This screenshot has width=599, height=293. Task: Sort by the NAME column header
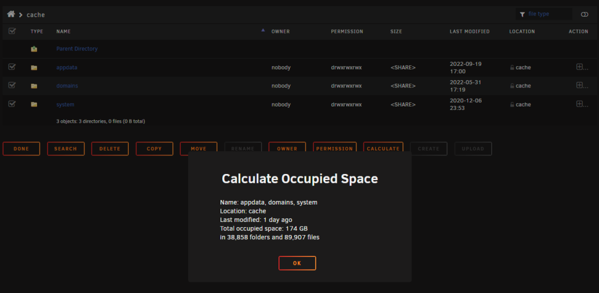[x=63, y=31]
